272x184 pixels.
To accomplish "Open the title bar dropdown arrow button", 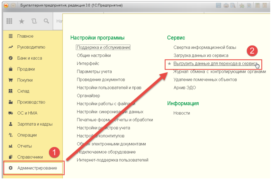I will [13, 5].
